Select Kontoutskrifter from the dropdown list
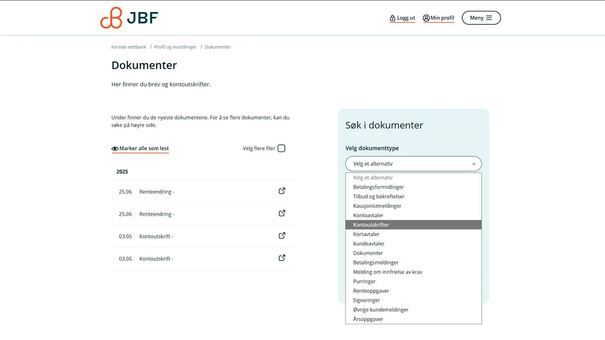The image size is (605, 340). (x=371, y=225)
